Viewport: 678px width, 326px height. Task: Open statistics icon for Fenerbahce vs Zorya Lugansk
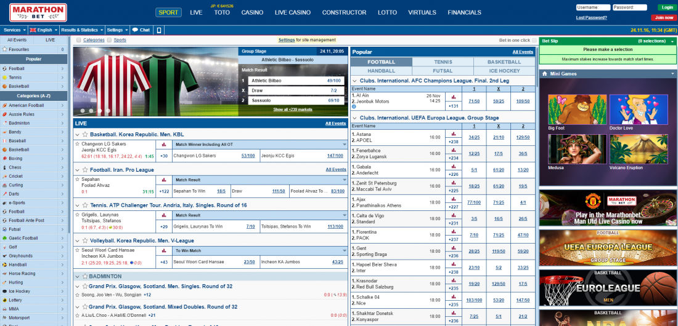tap(454, 150)
